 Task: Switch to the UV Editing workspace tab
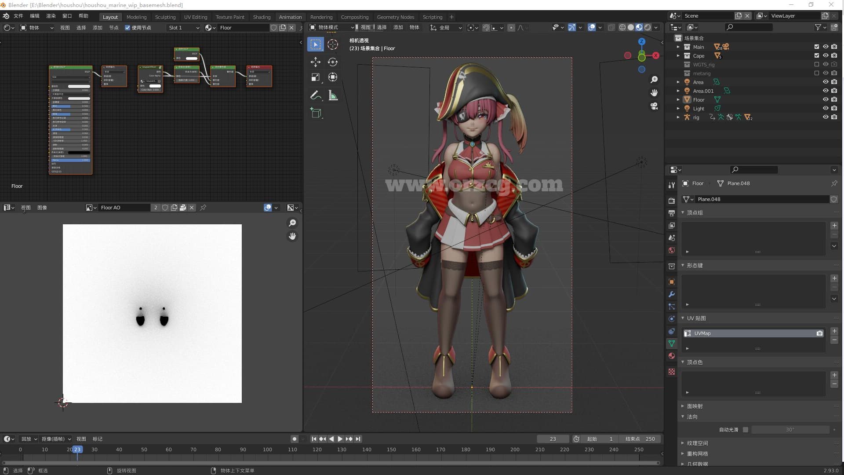(196, 17)
